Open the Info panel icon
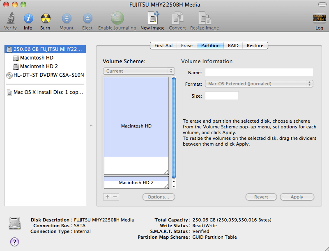Image resolution: width=329 pixels, height=251 pixels. 28,18
